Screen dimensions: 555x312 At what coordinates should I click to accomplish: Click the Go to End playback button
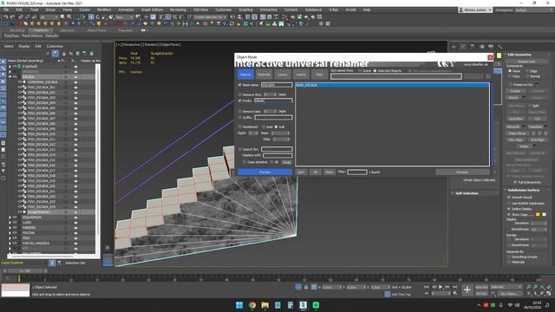click(454, 287)
